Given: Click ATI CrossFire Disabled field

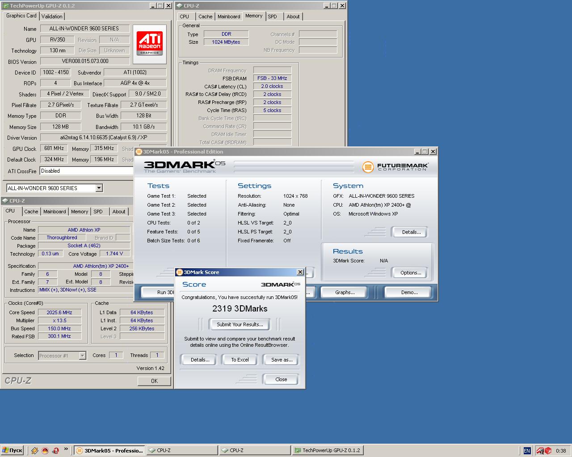Looking at the screenshot, I should coord(87,171).
